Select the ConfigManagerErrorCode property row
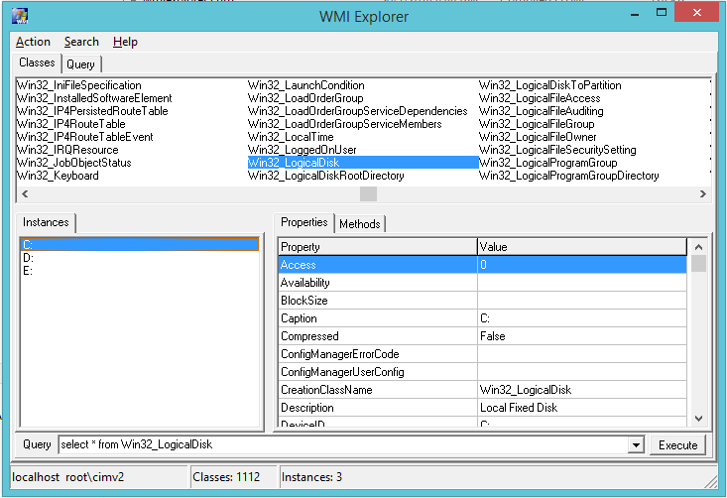 [x=482, y=354]
